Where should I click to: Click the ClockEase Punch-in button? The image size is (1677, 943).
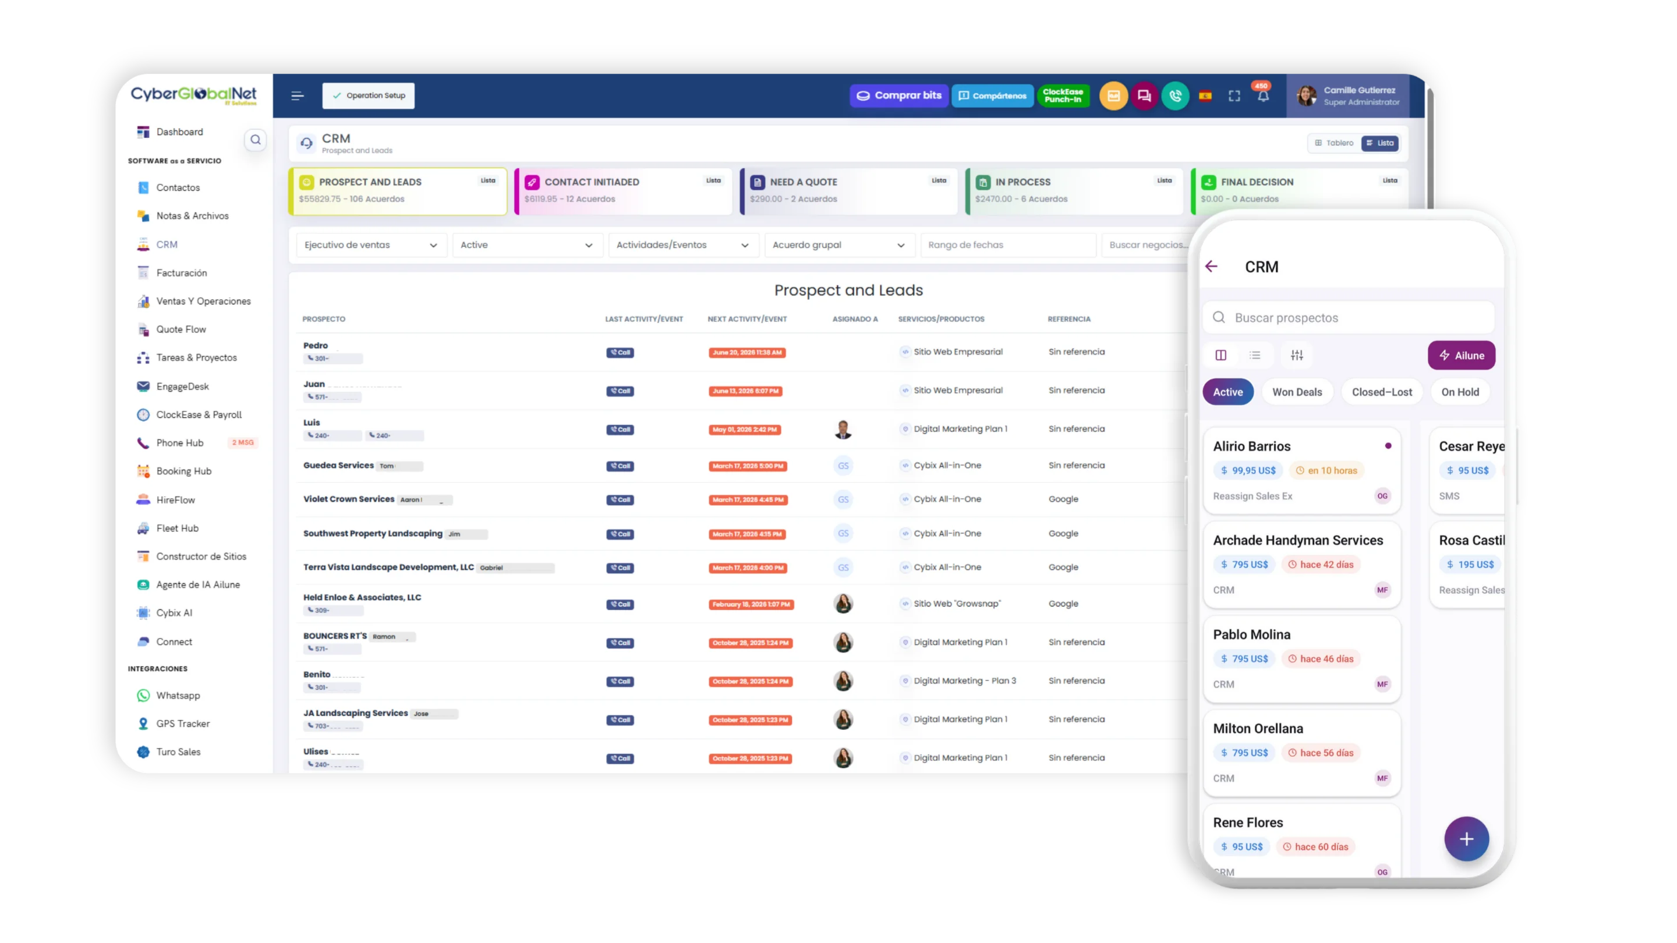(1063, 95)
